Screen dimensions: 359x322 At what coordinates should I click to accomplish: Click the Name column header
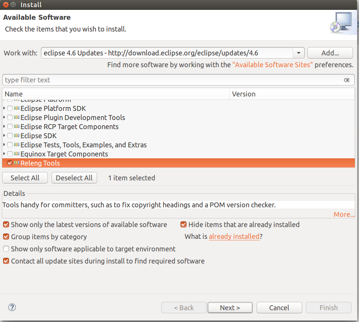(x=116, y=94)
